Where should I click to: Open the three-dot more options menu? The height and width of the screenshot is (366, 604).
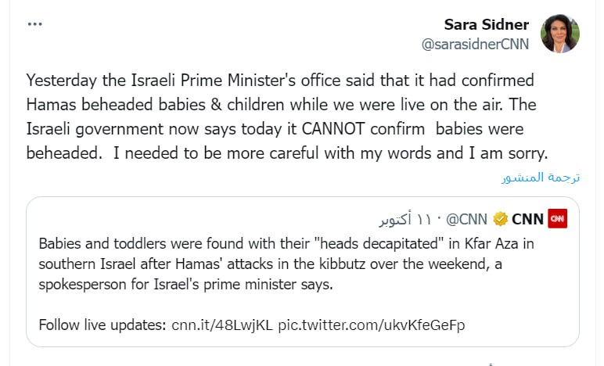coord(35,24)
